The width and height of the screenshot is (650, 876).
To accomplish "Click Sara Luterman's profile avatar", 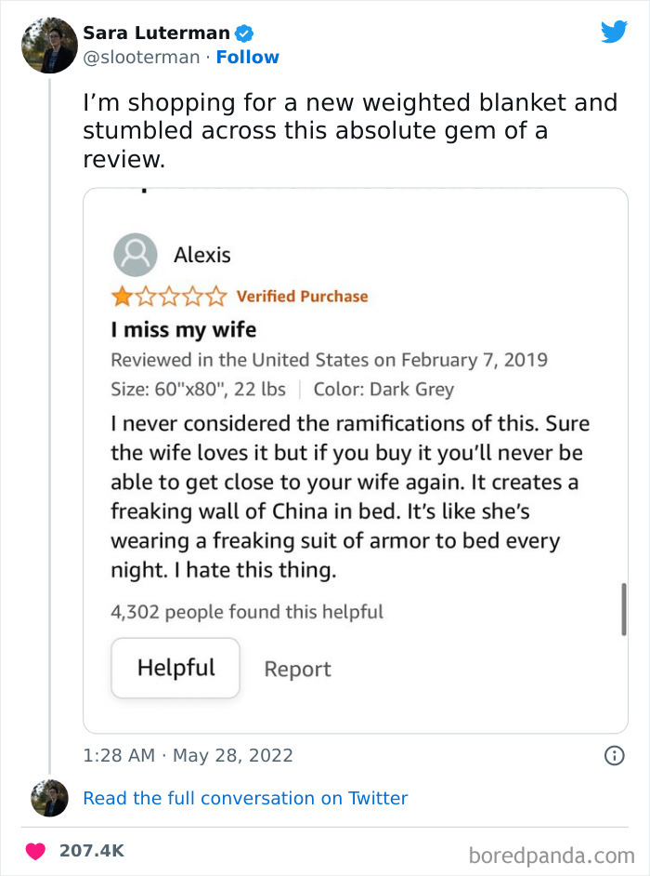I will click(x=48, y=45).
